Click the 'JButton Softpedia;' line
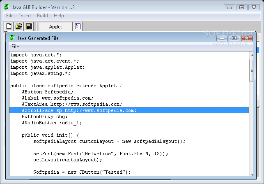The width and height of the screenshot is (264, 184). (x=48, y=92)
